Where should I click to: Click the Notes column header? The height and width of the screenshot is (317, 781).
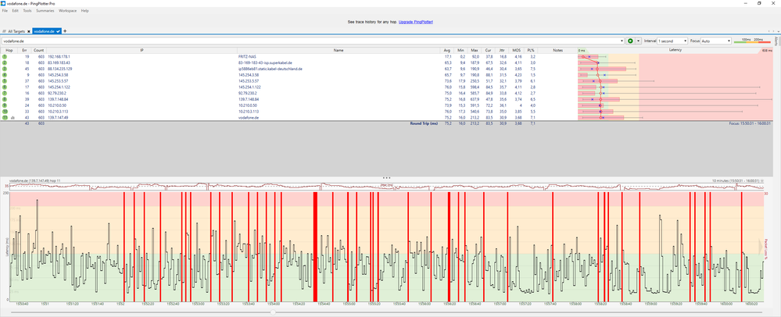pos(557,50)
